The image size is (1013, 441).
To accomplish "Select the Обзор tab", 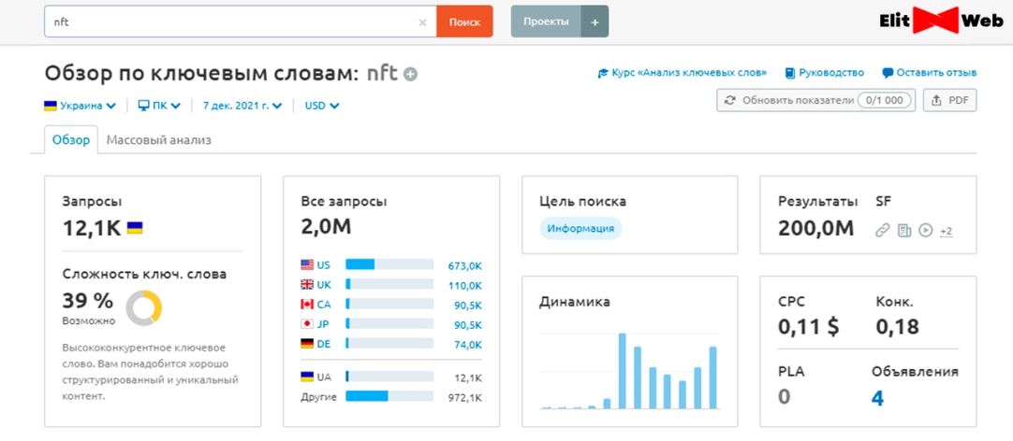I will pos(71,140).
